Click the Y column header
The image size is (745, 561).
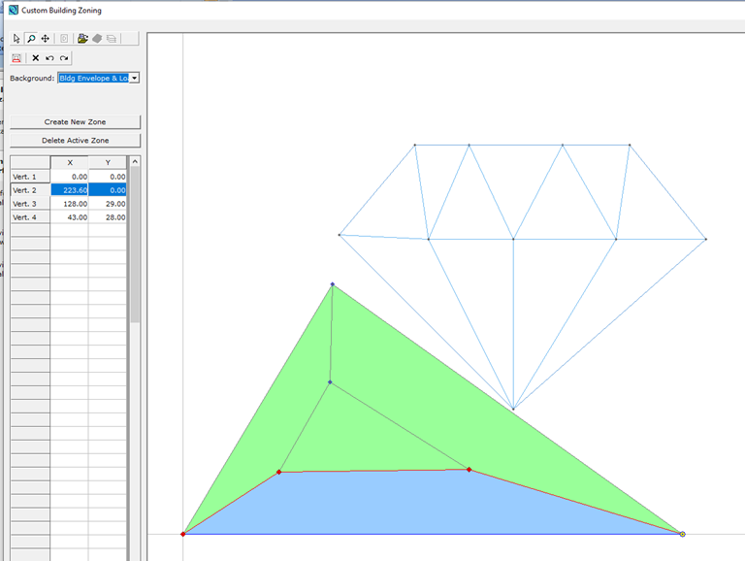[x=108, y=163]
